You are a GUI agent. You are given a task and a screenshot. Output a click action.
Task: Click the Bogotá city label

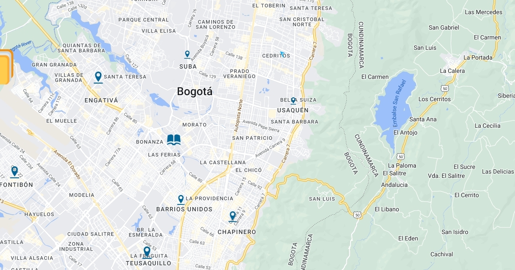tap(194, 91)
